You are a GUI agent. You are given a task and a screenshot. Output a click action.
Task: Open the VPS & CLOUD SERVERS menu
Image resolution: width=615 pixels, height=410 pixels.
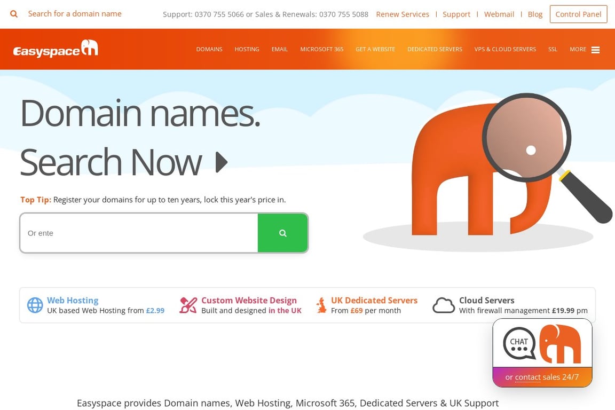(505, 49)
